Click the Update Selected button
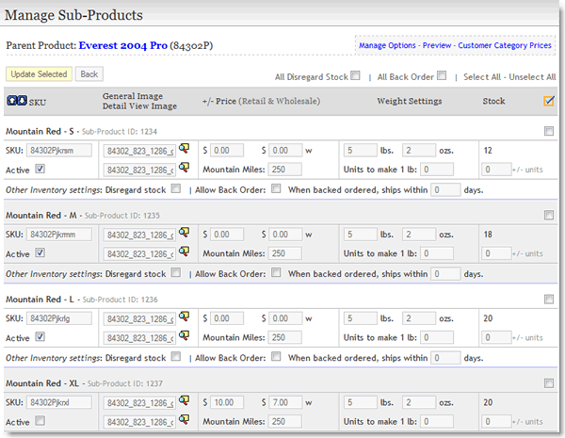Screen dimensions: 565x438 (38, 73)
